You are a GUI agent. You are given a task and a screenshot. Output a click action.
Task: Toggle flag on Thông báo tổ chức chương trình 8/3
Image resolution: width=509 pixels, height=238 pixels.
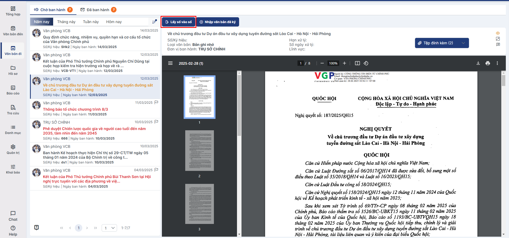tap(156, 102)
